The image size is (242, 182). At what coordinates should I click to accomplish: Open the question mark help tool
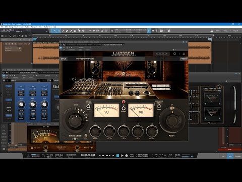pos(90,31)
